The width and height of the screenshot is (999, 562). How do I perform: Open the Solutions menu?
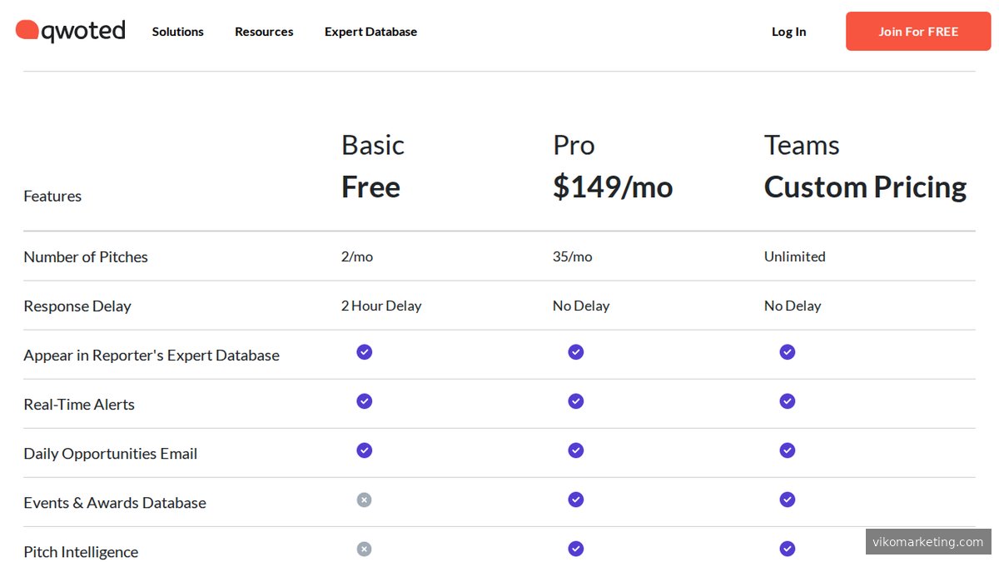pyautogui.click(x=177, y=32)
